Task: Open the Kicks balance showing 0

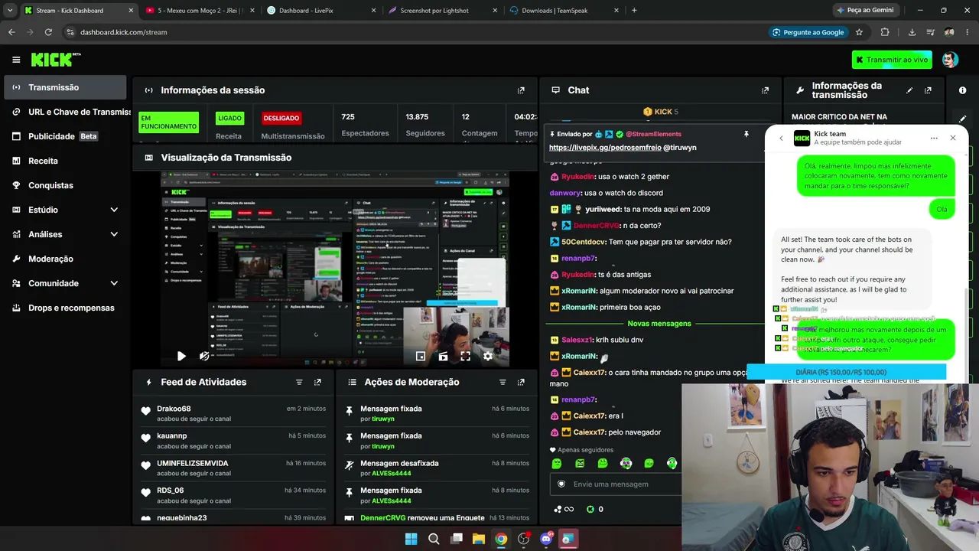Action: coord(595,509)
